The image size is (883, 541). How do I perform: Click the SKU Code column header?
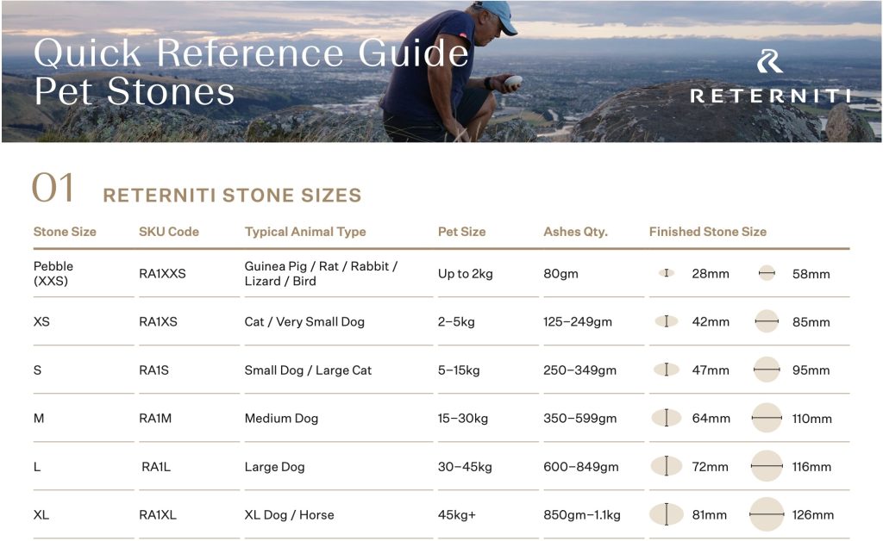click(x=169, y=232)
